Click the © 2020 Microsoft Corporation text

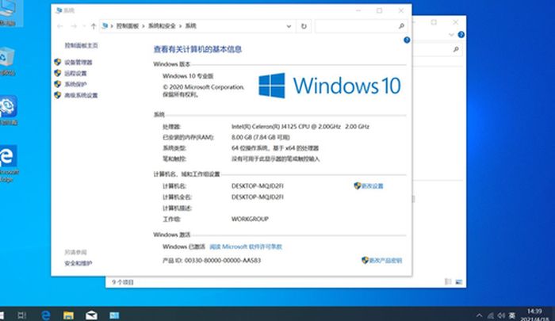(204, 87)
